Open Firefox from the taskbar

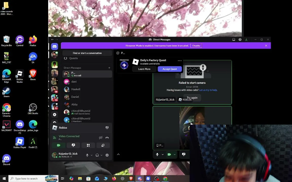pyautogui.click(x=114, y=178)
